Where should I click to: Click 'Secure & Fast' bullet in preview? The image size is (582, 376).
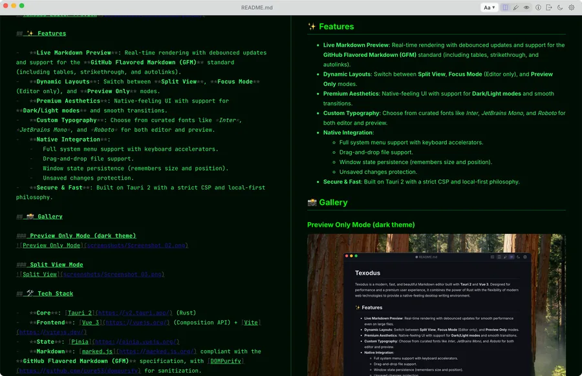coord(342,182)
